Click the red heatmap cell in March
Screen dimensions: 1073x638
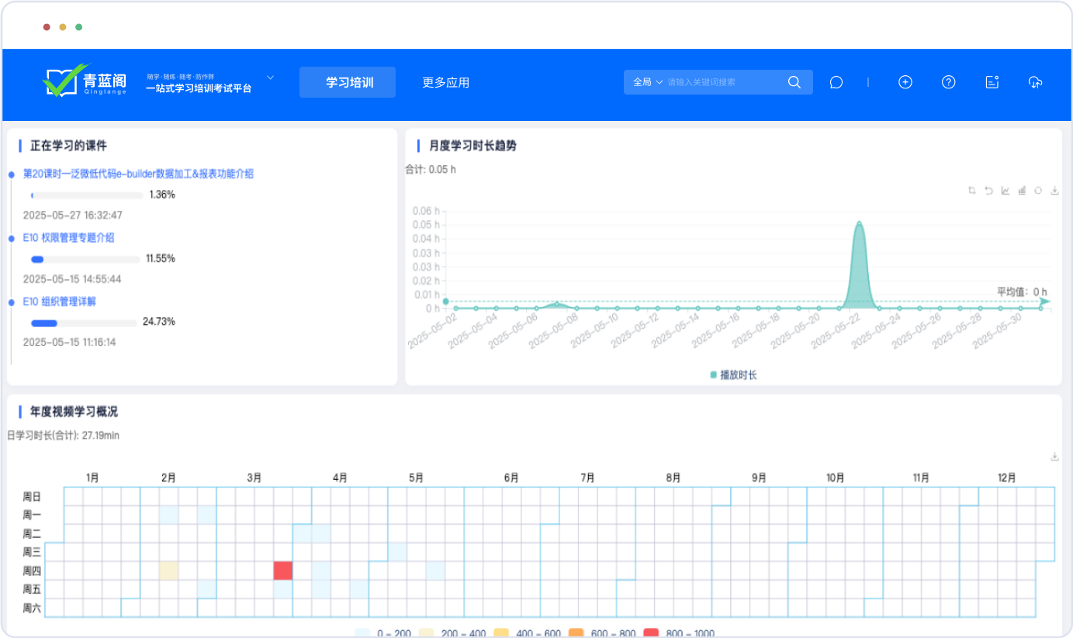click(x=282, y=571)
